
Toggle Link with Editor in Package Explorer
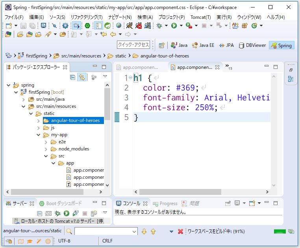tap(82, 77)
